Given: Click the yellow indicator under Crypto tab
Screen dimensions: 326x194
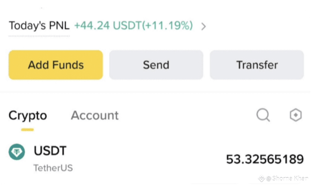Looking at the screenshot, I should point(28,129).
